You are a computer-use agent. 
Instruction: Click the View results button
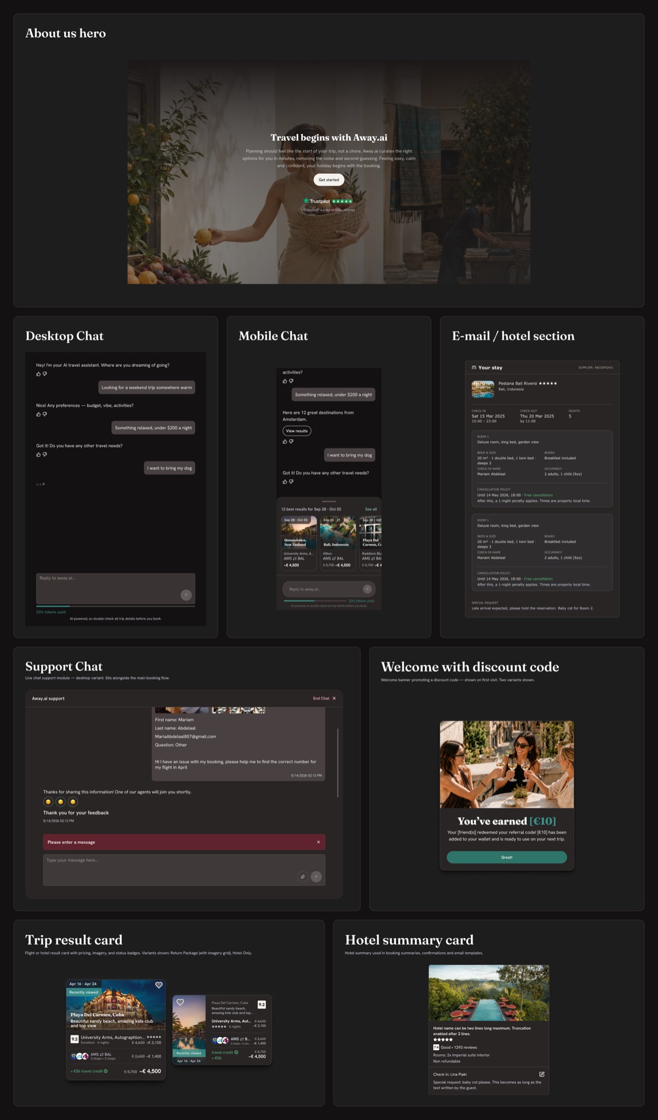point(297,431)
